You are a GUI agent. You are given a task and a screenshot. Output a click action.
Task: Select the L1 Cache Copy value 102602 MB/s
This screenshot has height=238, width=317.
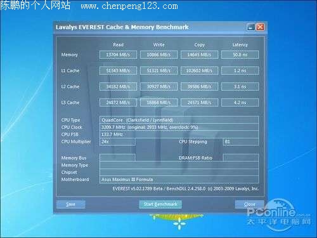pos(199,70)
